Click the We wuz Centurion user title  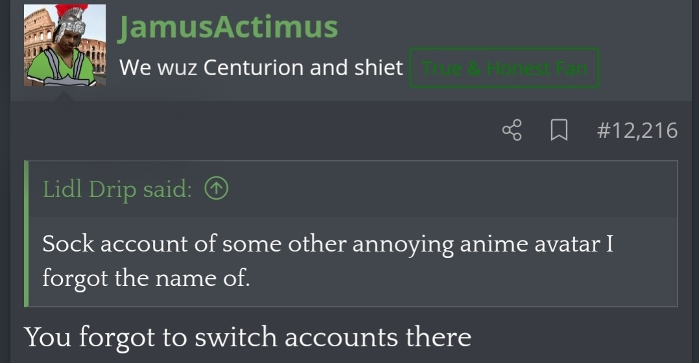click(x=261, y=67)
